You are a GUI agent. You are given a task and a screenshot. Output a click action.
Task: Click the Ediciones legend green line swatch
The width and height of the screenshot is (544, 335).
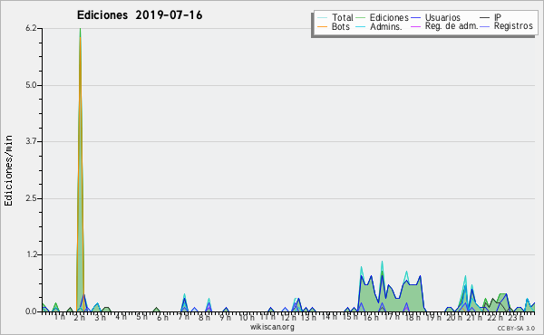click(x=361, y=18)
